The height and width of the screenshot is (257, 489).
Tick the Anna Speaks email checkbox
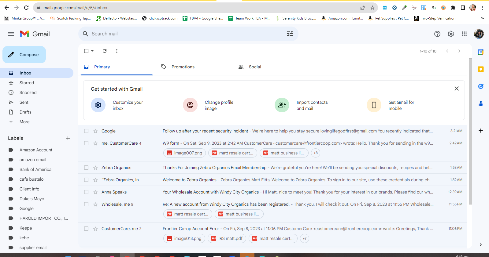coord(86,192)
